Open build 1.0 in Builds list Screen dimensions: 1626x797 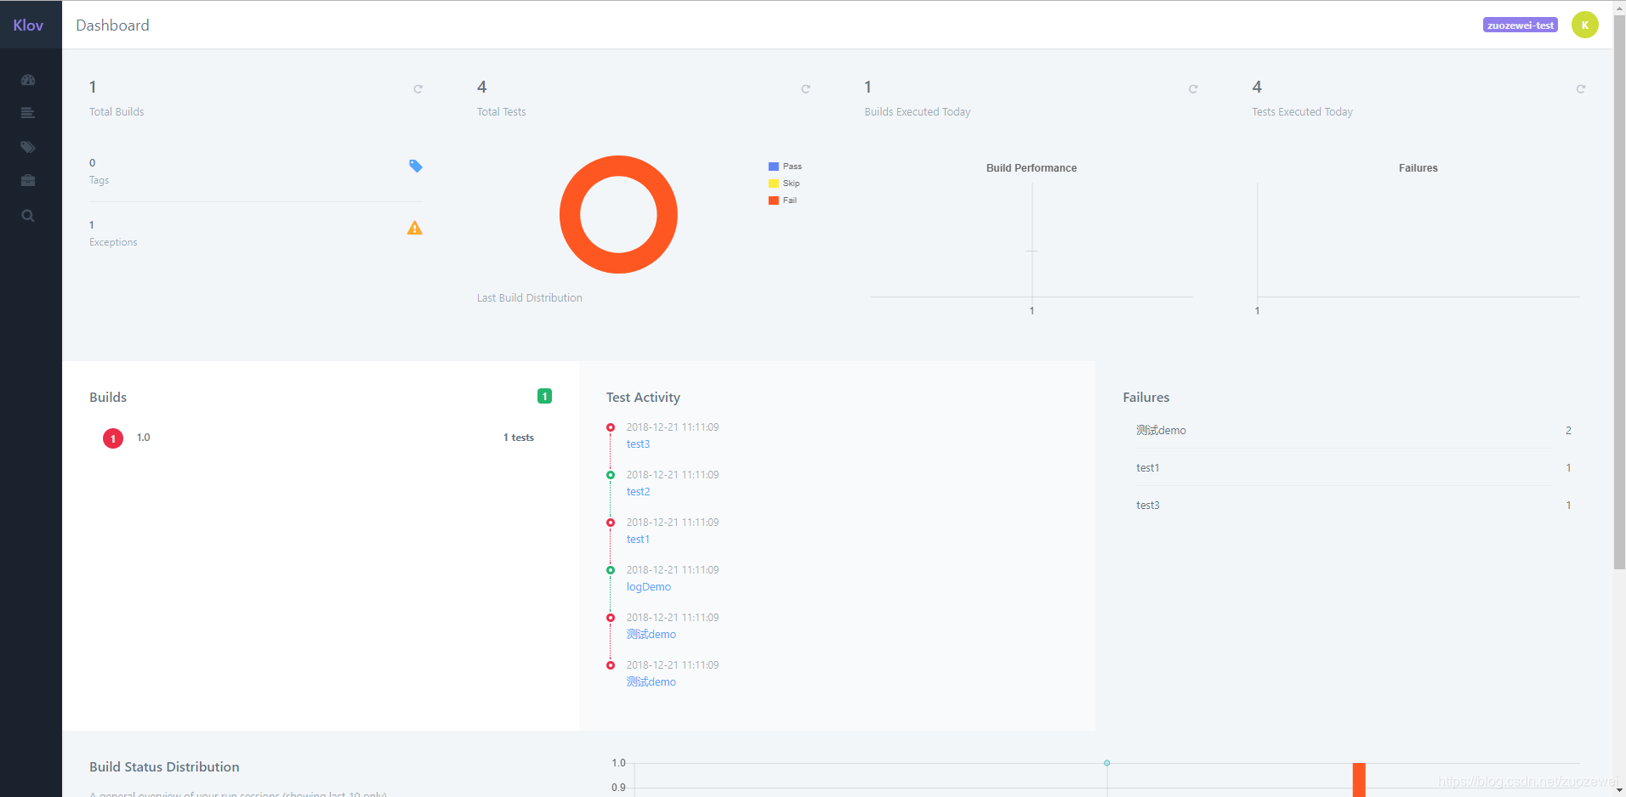pos(143,438)
